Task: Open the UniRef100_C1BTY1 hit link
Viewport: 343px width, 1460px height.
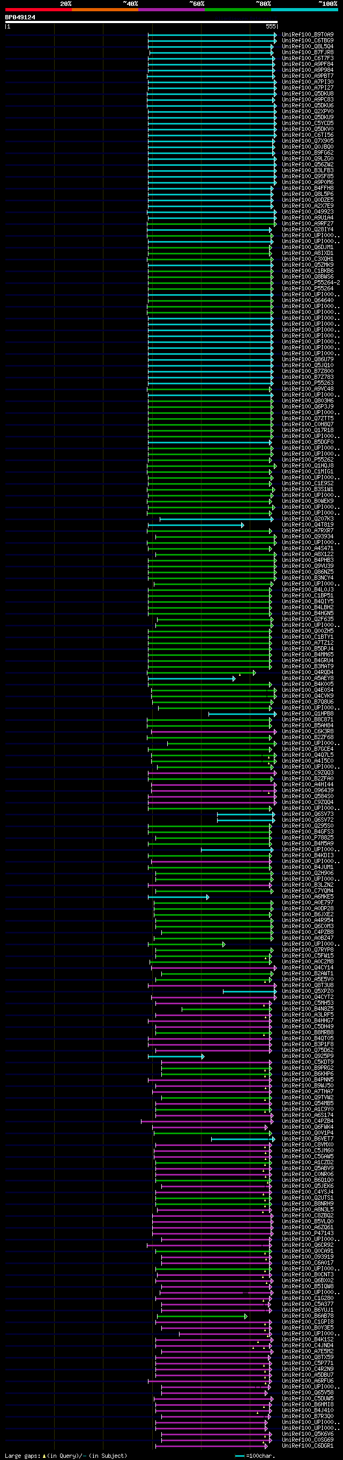Action: (x=308, y=637)
